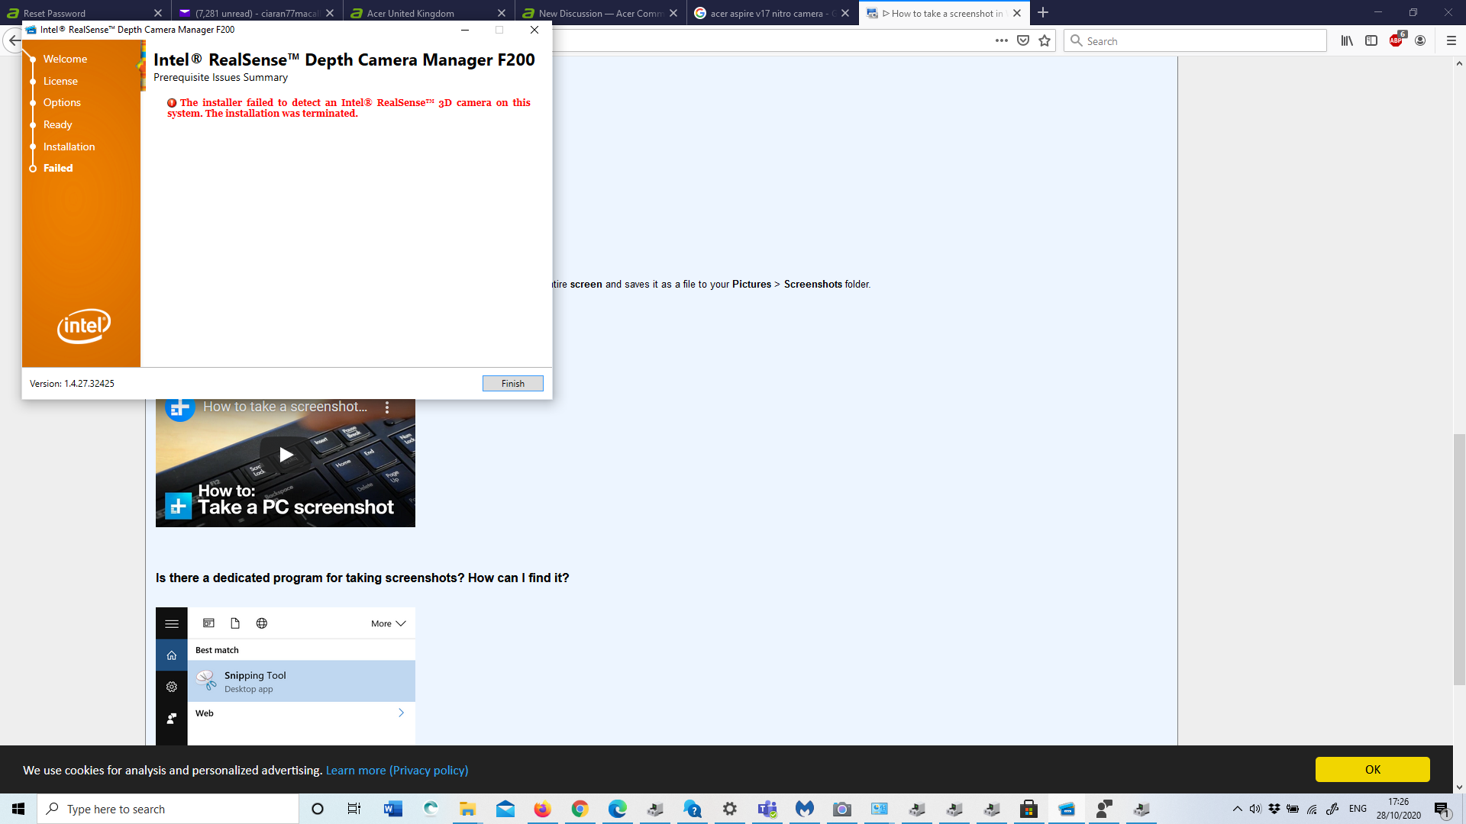Click the globe web filter icon
This screenshot has width=1466, height=824.
(x=262, y=623)
